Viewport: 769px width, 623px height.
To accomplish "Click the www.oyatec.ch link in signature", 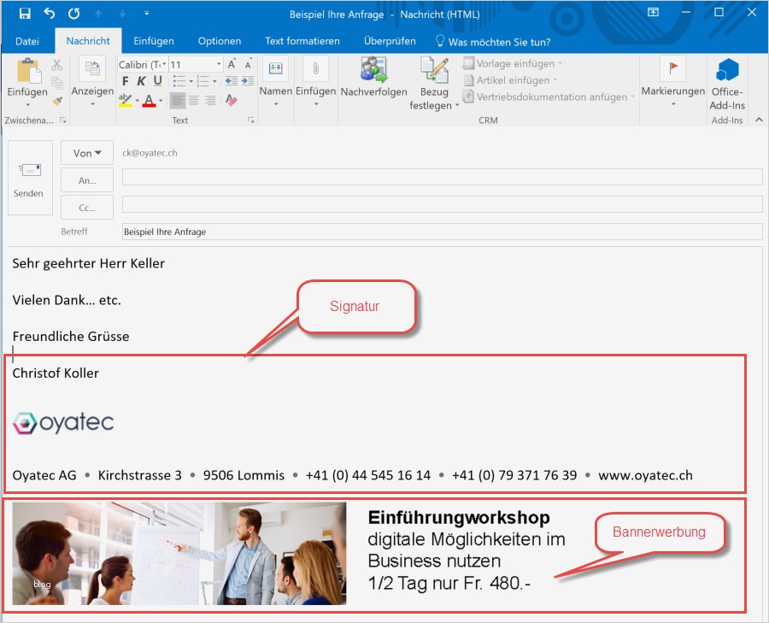I will coord(645,475).
